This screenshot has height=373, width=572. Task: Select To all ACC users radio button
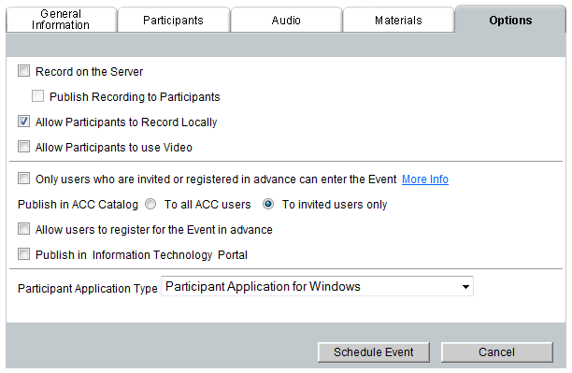150,204
